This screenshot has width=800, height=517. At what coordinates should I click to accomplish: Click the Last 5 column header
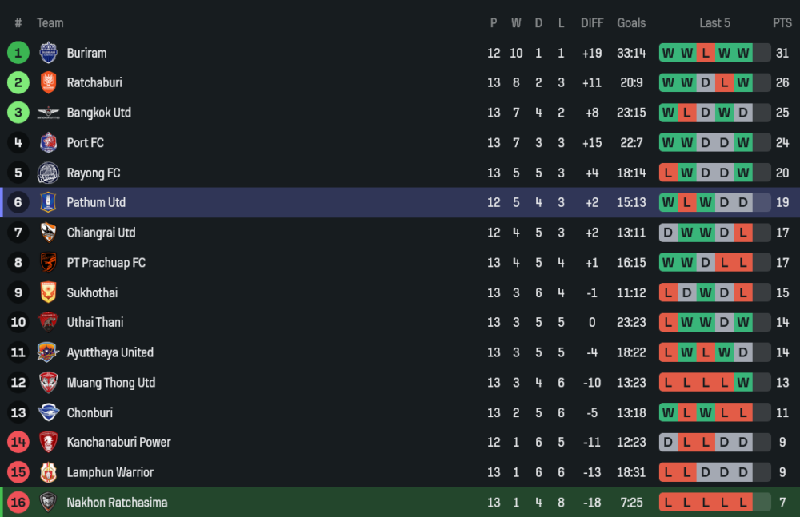(714, 23)
